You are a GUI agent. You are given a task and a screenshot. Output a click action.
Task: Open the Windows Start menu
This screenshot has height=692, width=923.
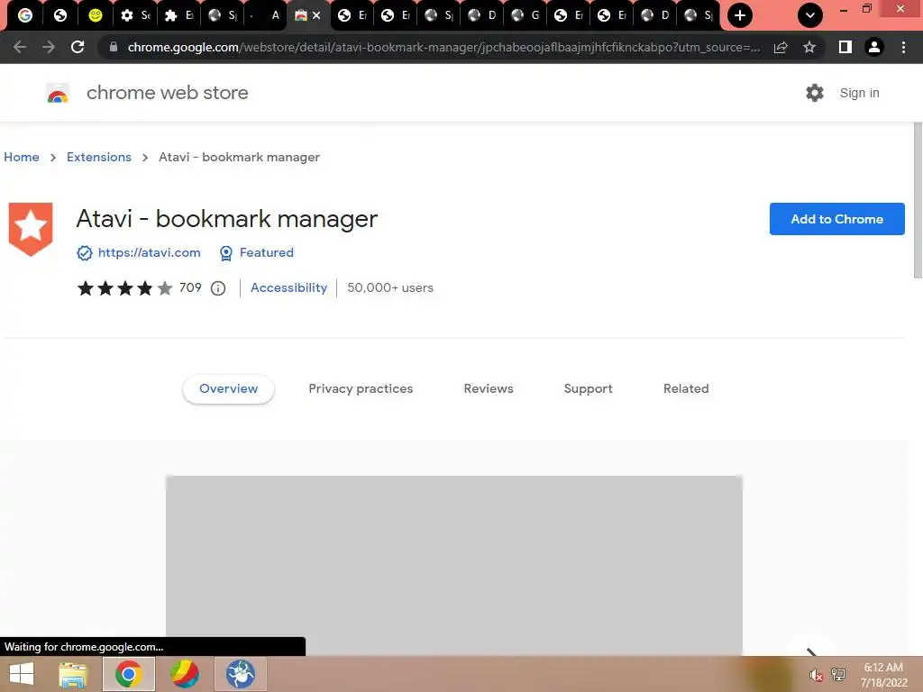(x=22, y=674)
